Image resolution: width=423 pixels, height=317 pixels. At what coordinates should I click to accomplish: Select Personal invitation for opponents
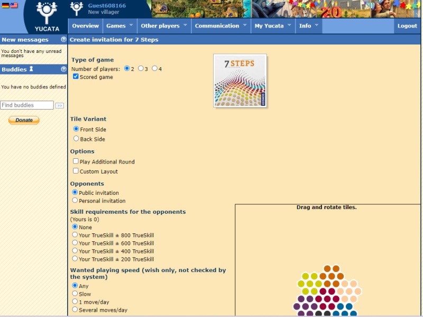click(76, 200)
